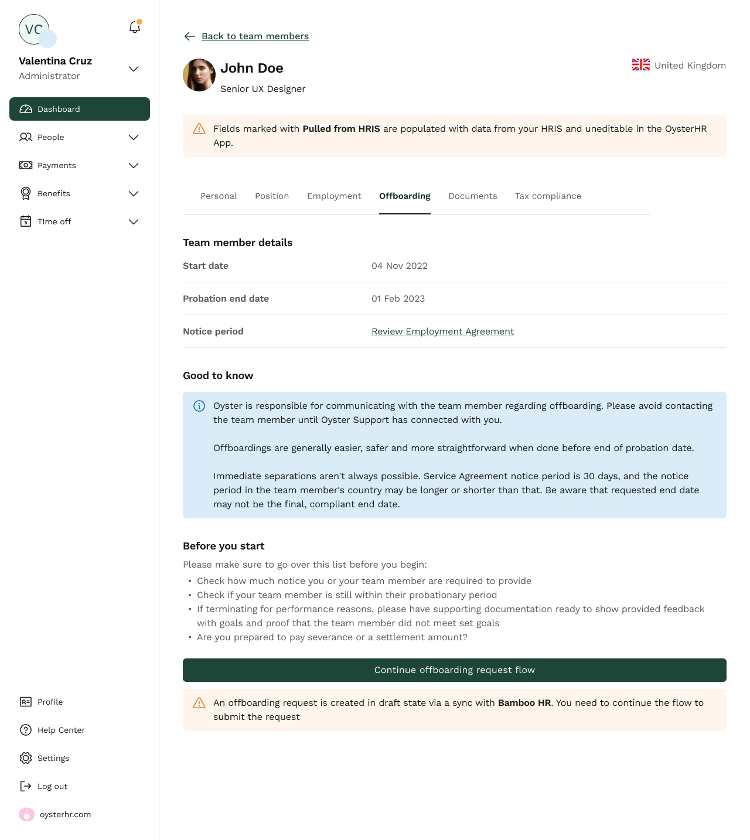The height and width of the screenshot is (840, 750).
Task: Click the Valentina Cruz name
Action: (56, 61)
